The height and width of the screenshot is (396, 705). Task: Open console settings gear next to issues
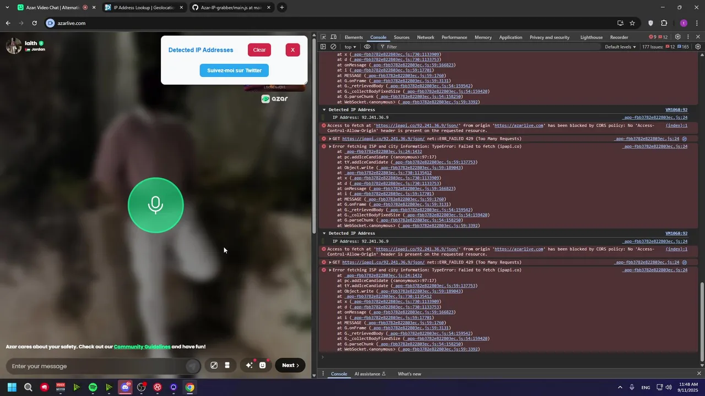click(x=698, y=47)
